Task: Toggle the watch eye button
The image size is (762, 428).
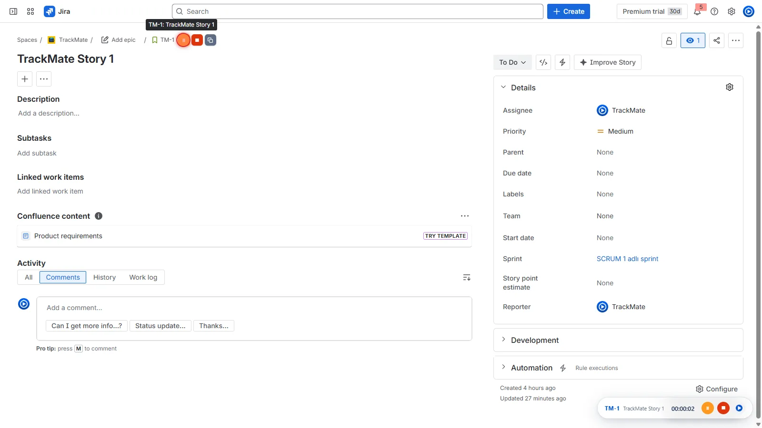Action: point(693,40)
